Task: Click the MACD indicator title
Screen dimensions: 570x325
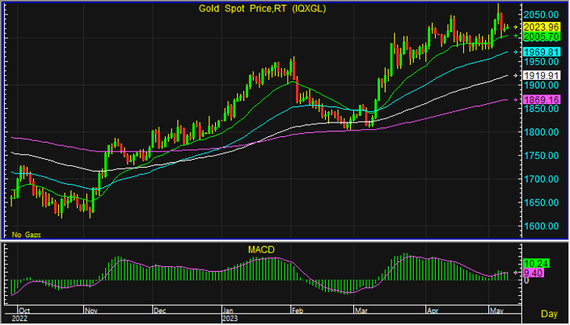Action: [x=261, y=250]
